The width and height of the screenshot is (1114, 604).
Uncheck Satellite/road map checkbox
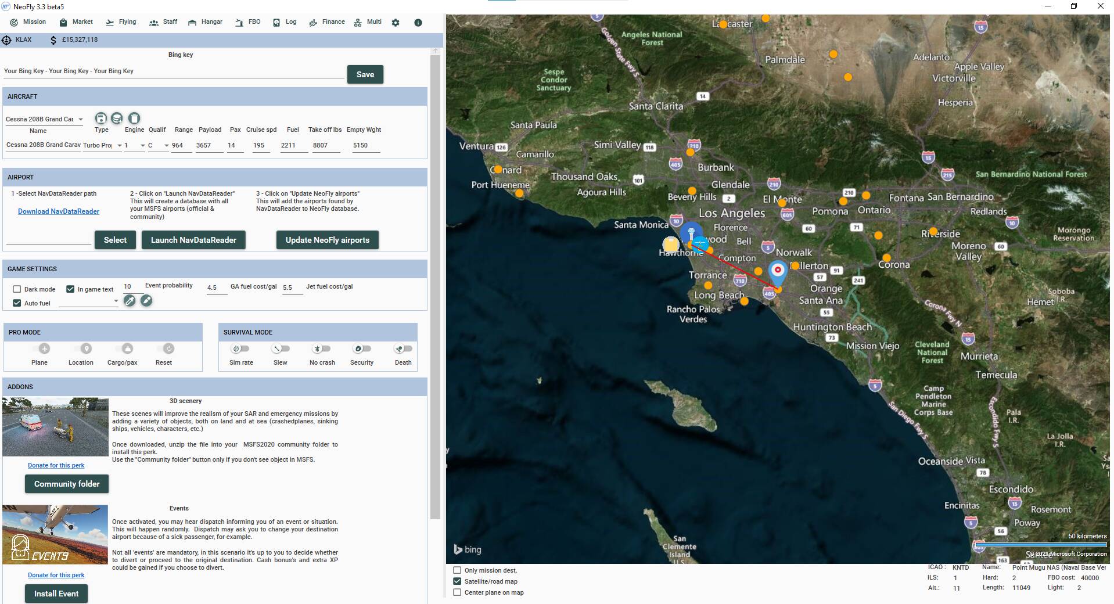coord(457,581)
